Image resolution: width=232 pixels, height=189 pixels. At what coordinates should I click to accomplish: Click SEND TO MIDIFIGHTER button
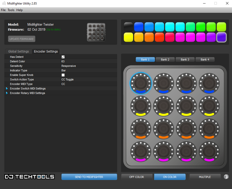tap(89, 177)
